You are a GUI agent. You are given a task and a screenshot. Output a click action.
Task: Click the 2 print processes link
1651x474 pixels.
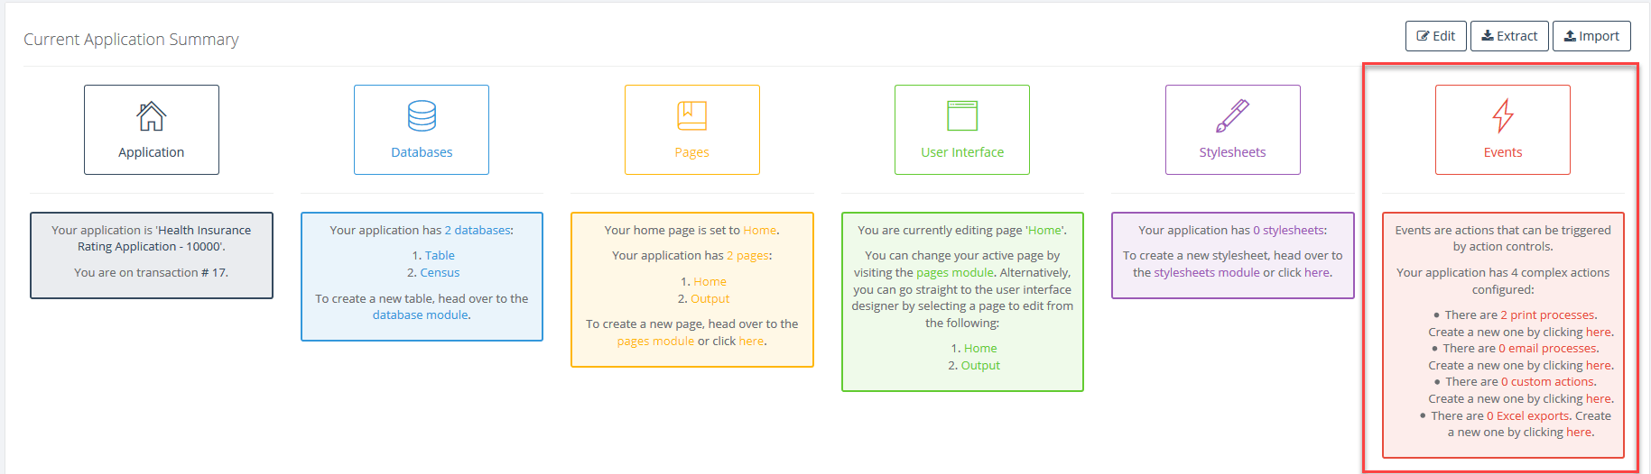pos(1547,315)
